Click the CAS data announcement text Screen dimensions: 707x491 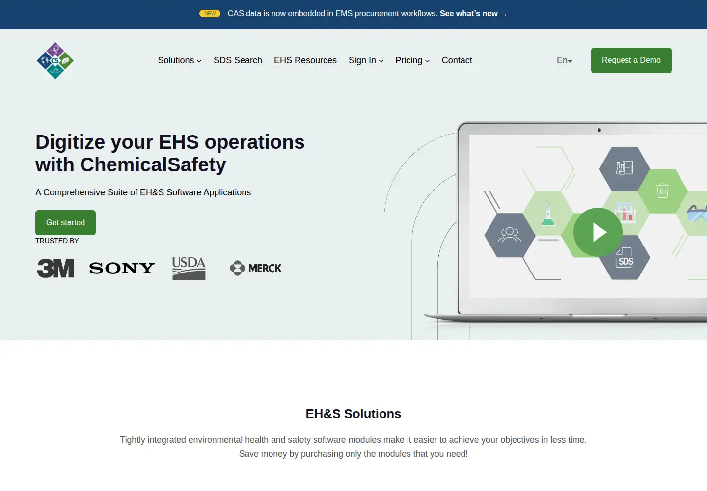click(x=332, y=14)
